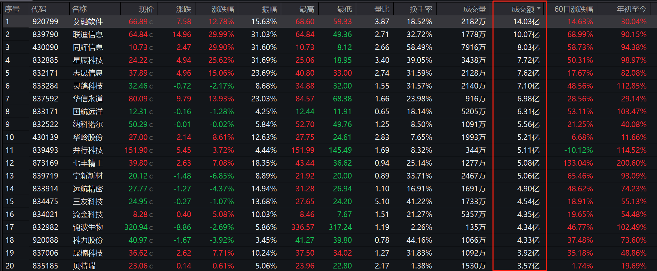657x271 pixels.
Task: Click -10.12% sixty-day change value
Action: 578,150
